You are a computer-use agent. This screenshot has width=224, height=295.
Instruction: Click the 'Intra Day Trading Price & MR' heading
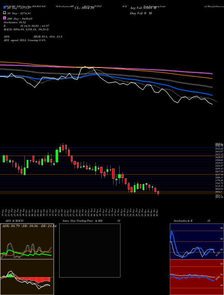tap(82, 221)
